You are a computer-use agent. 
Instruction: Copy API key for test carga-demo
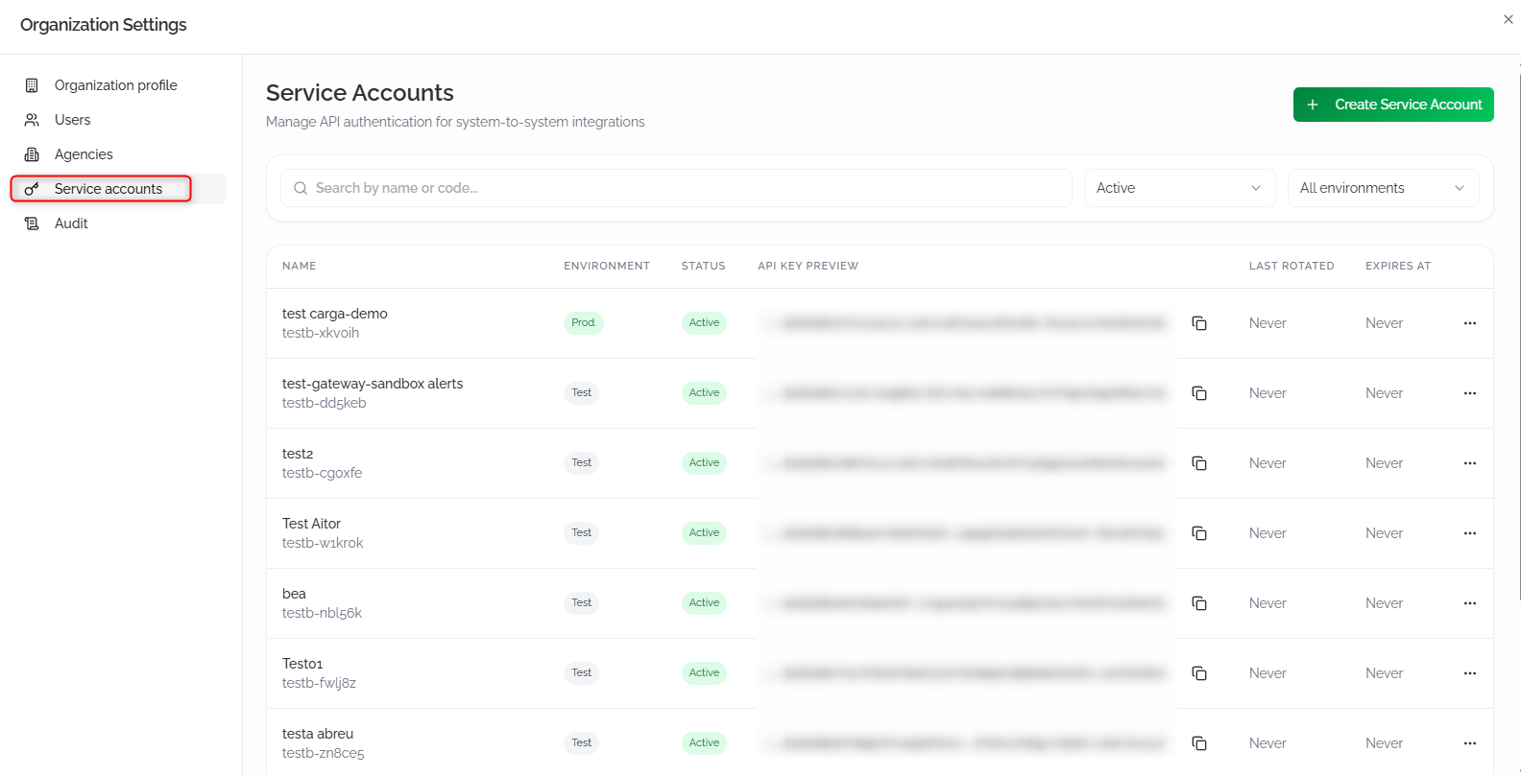(1199, 323)
